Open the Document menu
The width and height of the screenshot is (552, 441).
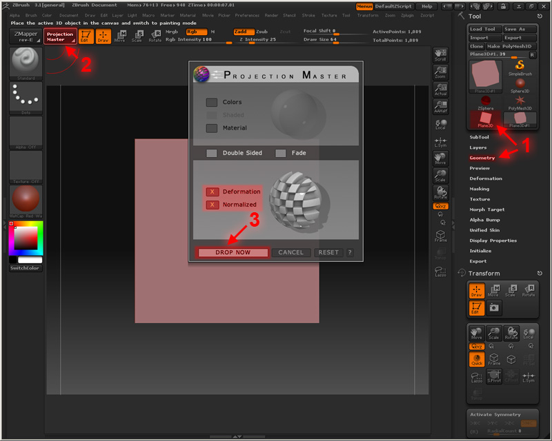(69, 15)
